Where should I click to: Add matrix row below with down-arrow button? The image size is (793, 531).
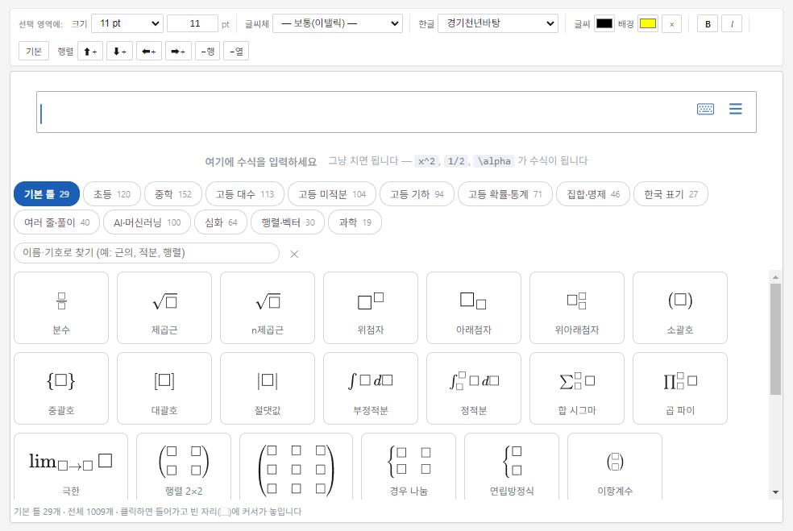click(119, 51)
